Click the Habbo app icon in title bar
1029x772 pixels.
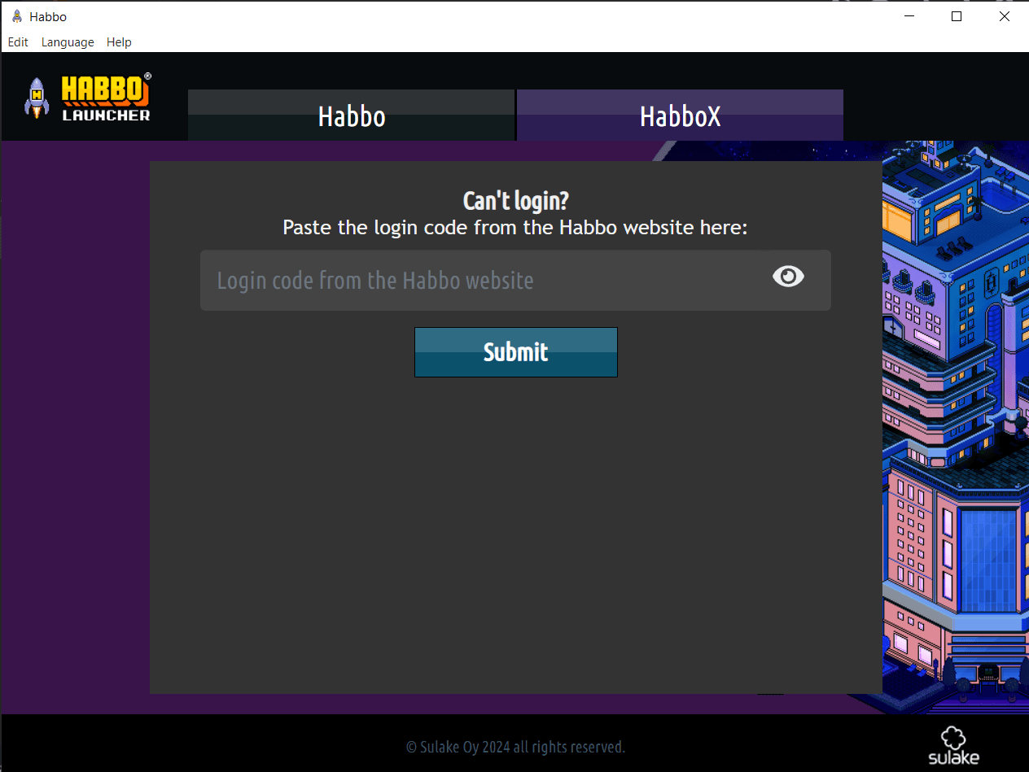(16, 16)
